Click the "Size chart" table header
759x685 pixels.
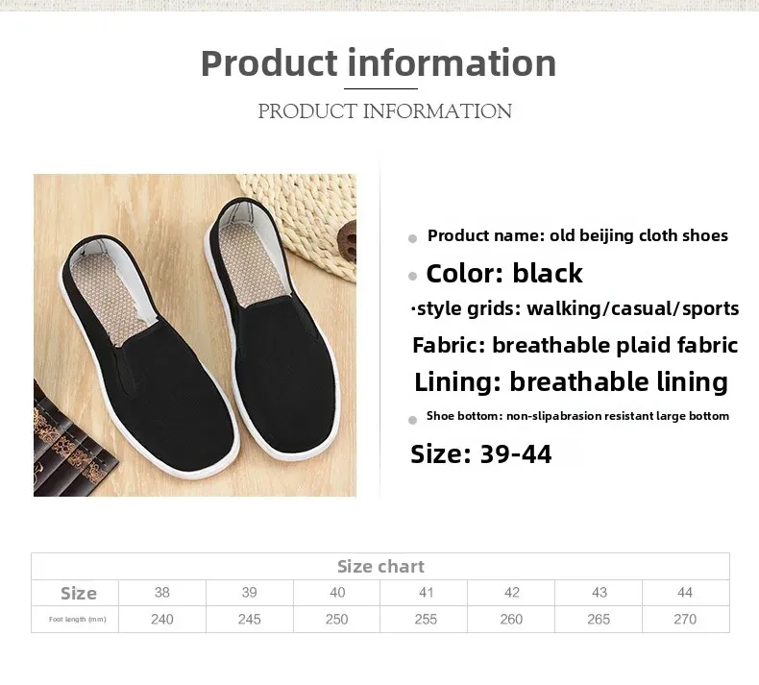(380, 567)
